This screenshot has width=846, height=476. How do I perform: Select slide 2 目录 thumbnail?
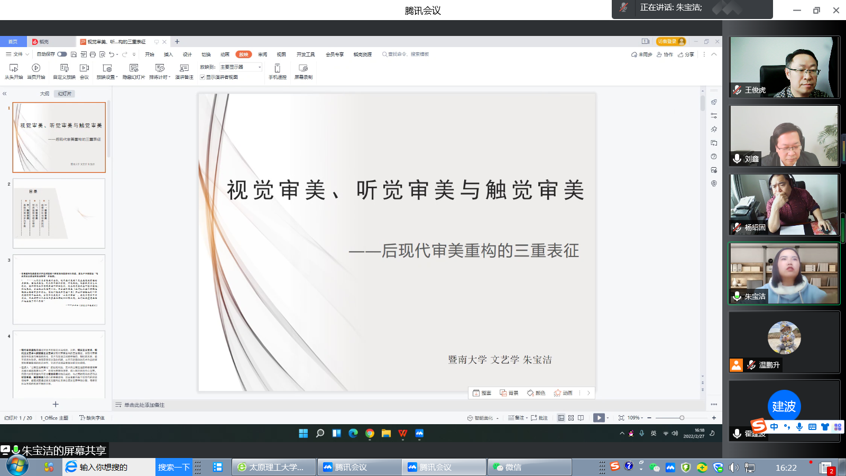tap(59, 213)
